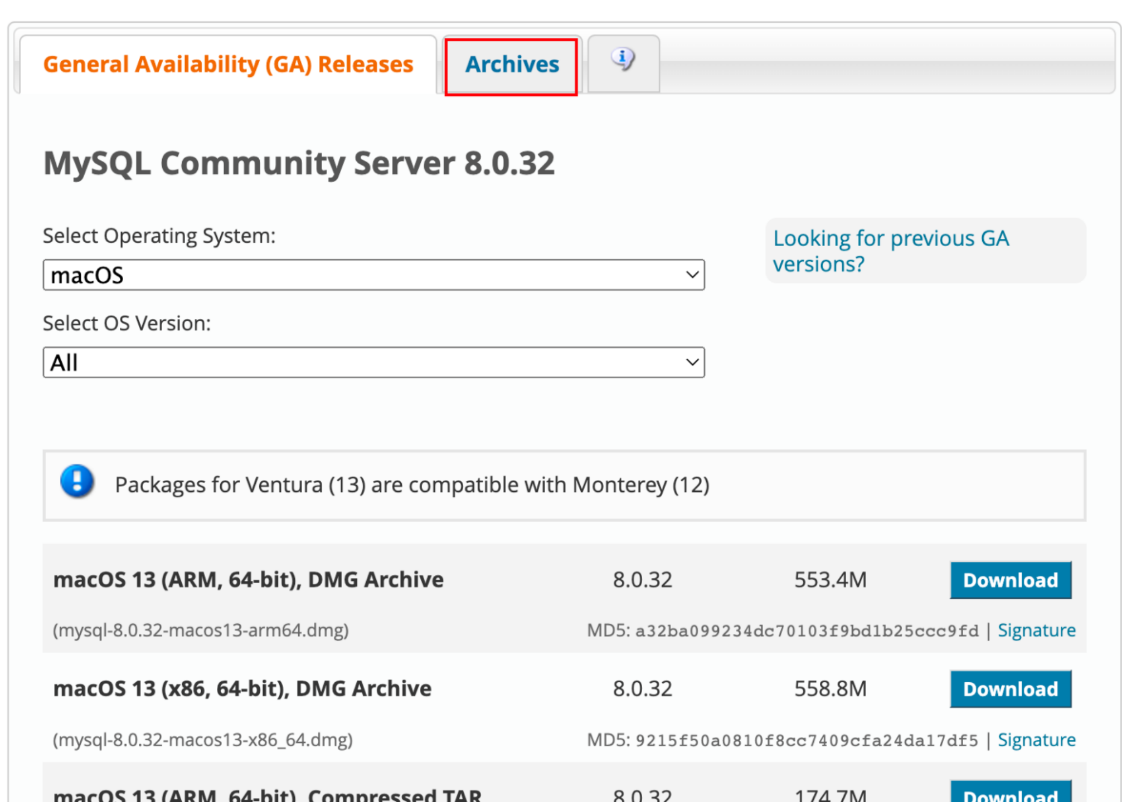Click MySQL Community Server 8.0.32 heading
1141x802 pixels.
[x=299, y=163]
